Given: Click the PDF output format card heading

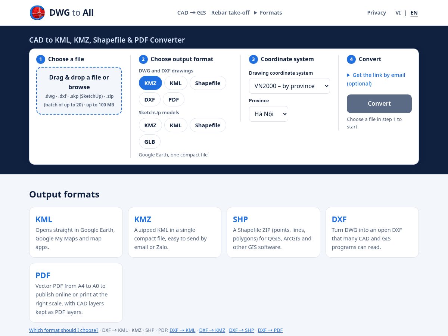Looking at the screenshot, I should (x=43, y=275).
